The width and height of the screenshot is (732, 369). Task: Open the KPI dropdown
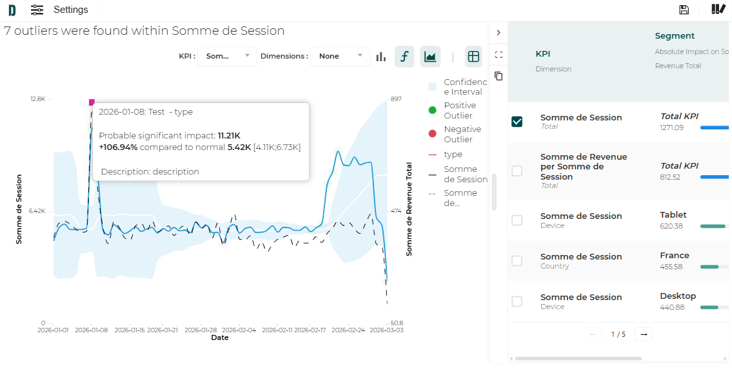pos(227,57)
